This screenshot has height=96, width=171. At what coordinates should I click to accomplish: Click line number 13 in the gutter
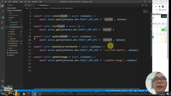point(30,47)
